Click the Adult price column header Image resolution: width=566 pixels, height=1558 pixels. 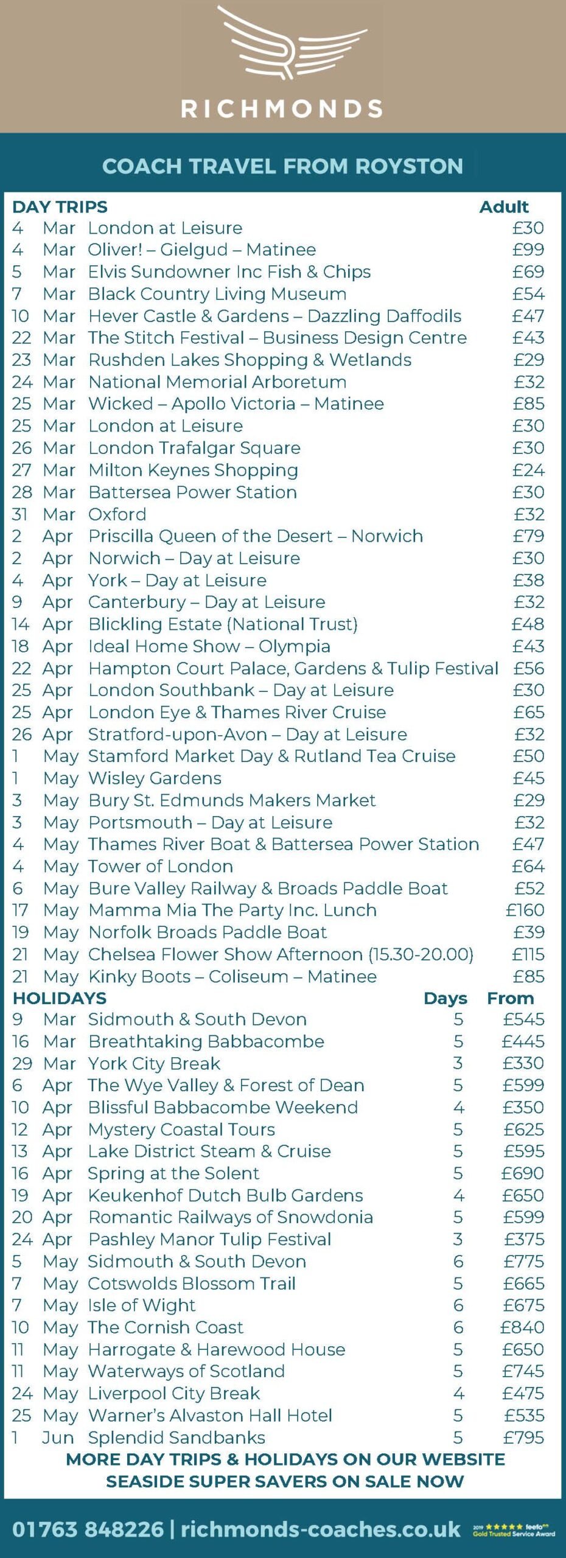tap(504, 207)
